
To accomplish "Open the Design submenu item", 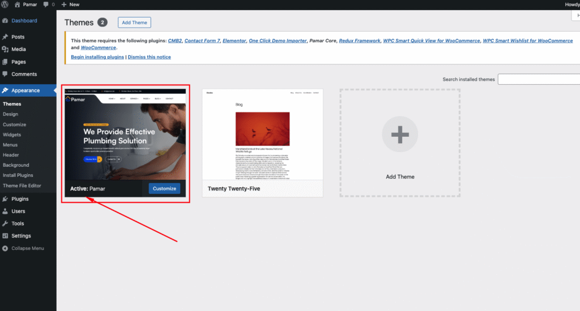I will point(10,114).
